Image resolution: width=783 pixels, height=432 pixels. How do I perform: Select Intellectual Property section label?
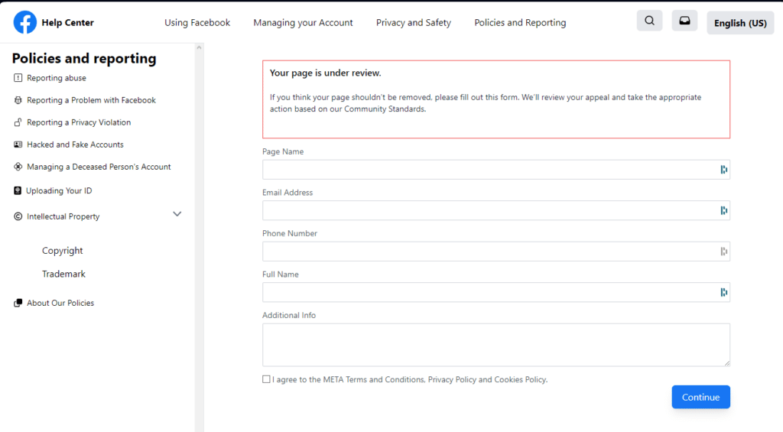(63, 216)
